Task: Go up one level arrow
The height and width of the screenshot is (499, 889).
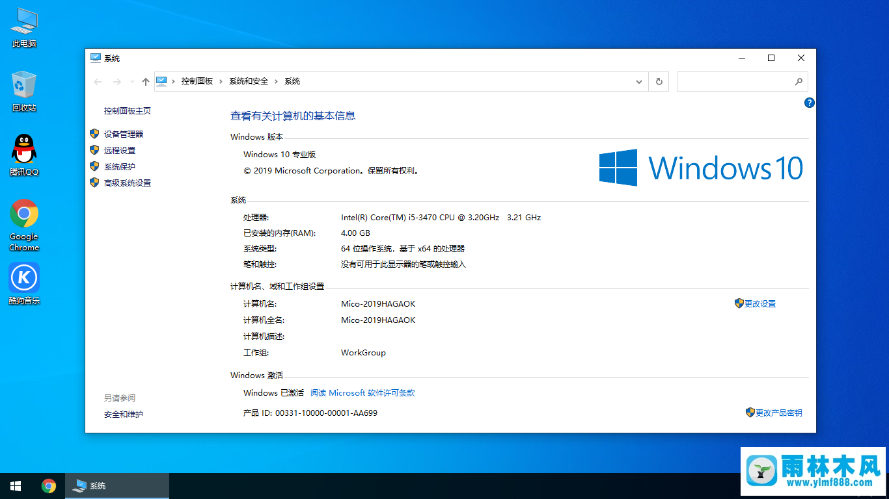Action: pyautogui.click(x=145, y=81)
